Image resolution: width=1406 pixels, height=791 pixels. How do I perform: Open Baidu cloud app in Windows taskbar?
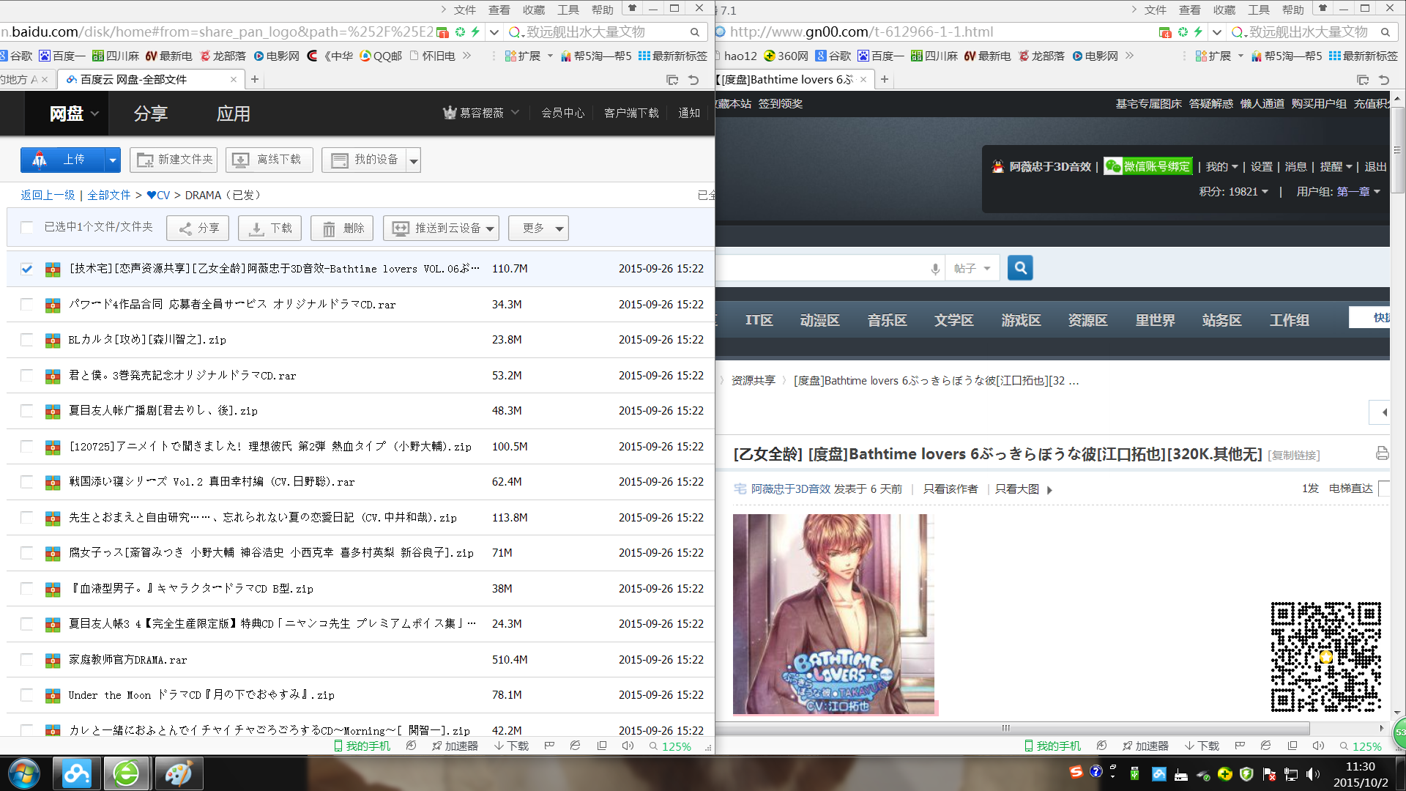(76, 773)
